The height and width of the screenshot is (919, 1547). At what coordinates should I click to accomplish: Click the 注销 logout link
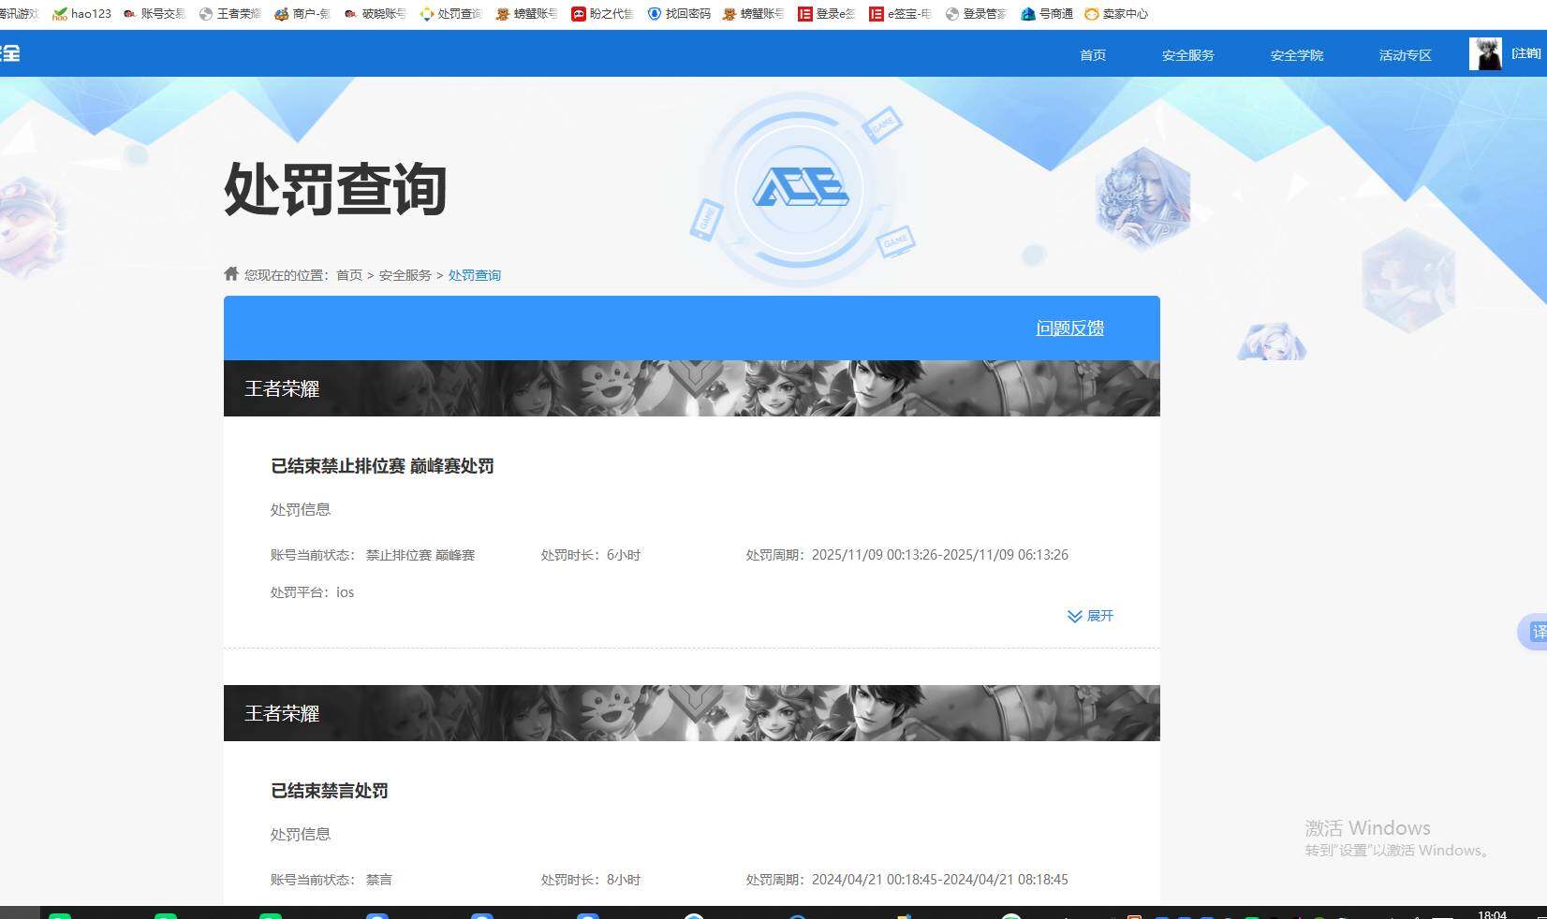1525,53
